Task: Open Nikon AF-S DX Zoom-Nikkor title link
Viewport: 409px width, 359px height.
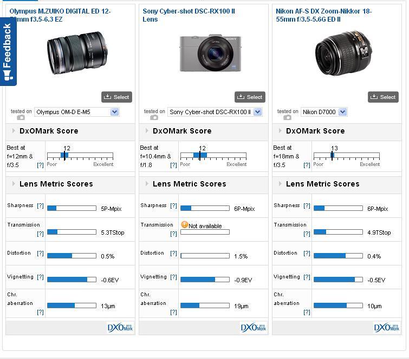Action: click(x=324, y=15)
